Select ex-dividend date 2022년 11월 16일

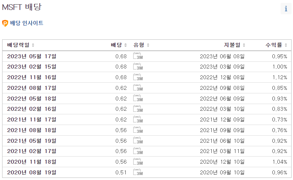[32, 77]
